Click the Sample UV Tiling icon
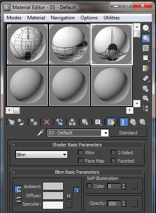156x213 pixels. [x=146, y=58]
